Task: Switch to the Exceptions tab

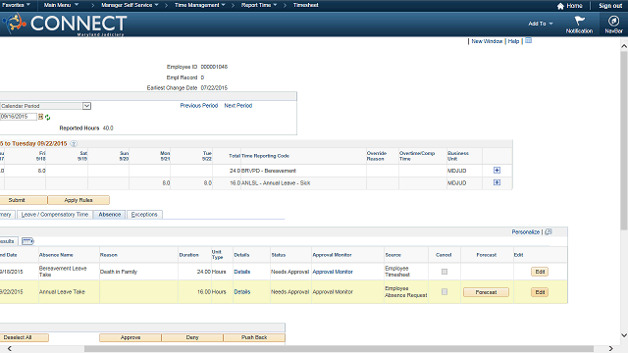Action: (x=144, y=215)
